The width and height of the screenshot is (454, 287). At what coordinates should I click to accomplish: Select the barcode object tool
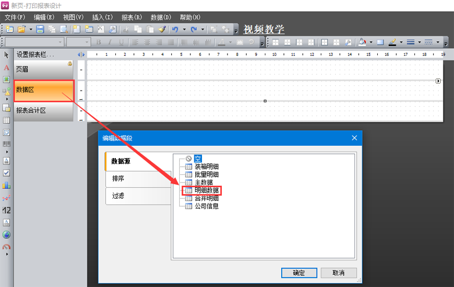coord(6,145)
